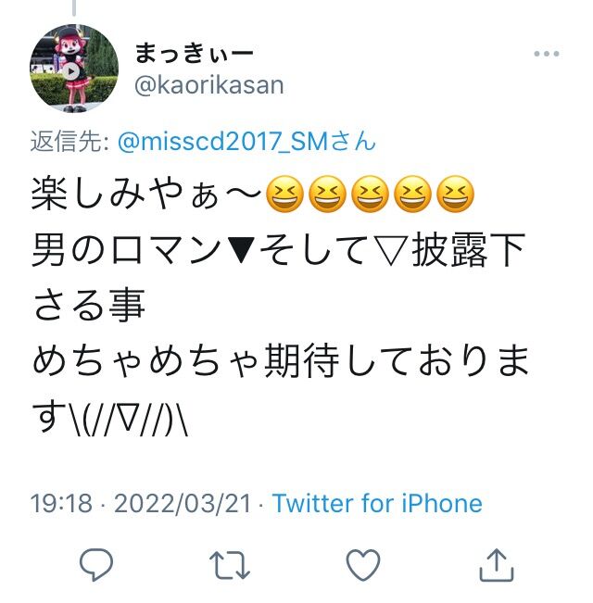The width and height of the screenshot is (593, 603).
Task: Click the 19:18 · 2022/03/21 timestamp
Action: 140,503
